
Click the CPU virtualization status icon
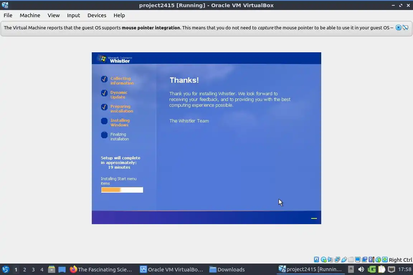pyautogui.click(x=371, y=260)
